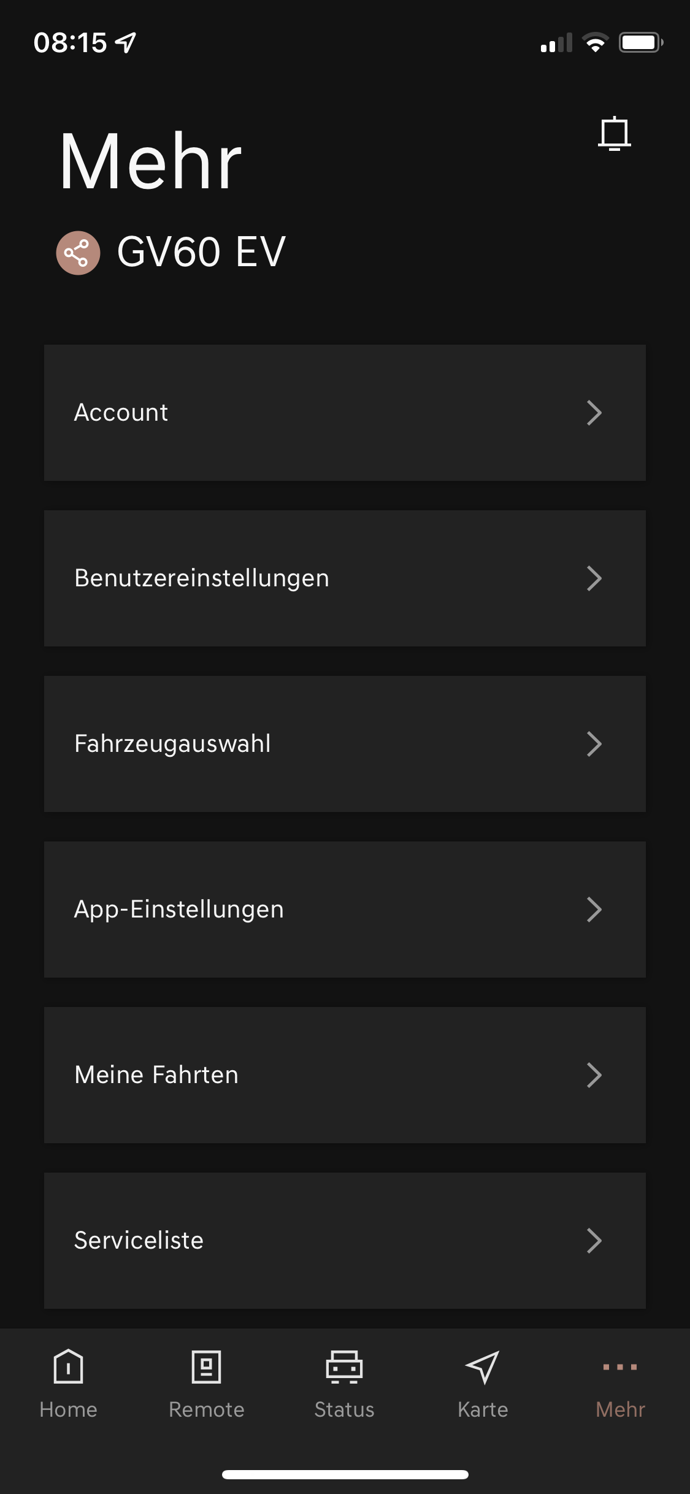The width and height of the screenshot is (690, 1494).
Task: Expand the Account chevron arrow
Action: 594,413
